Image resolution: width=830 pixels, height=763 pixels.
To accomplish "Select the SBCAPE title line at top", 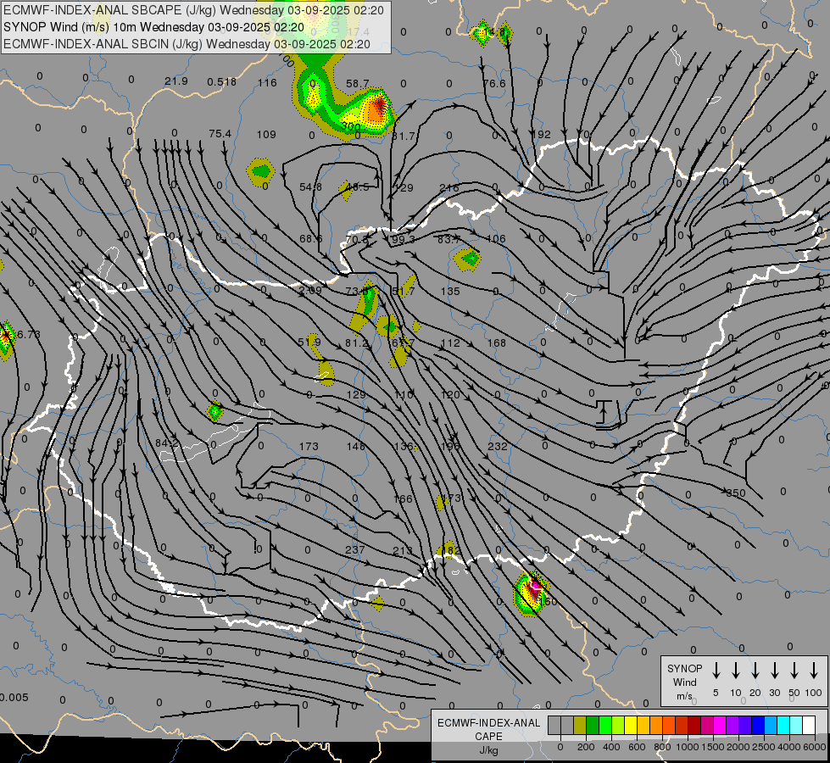I will pos(193,10).
